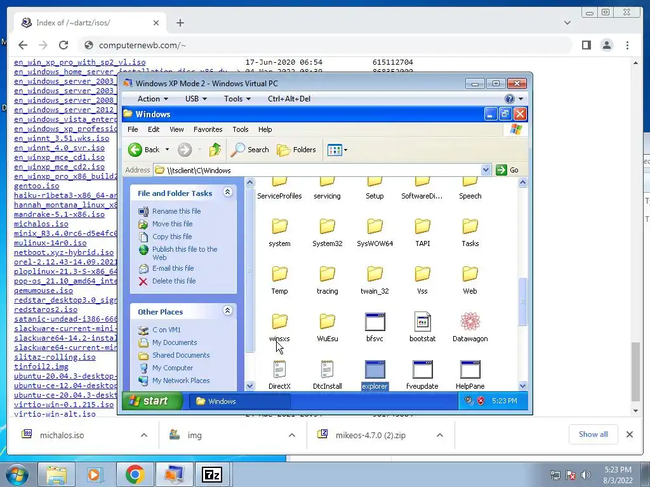This screenshot has height=487, width=650.
Task: Open the System32 folder
Action: tap(327, 233)
